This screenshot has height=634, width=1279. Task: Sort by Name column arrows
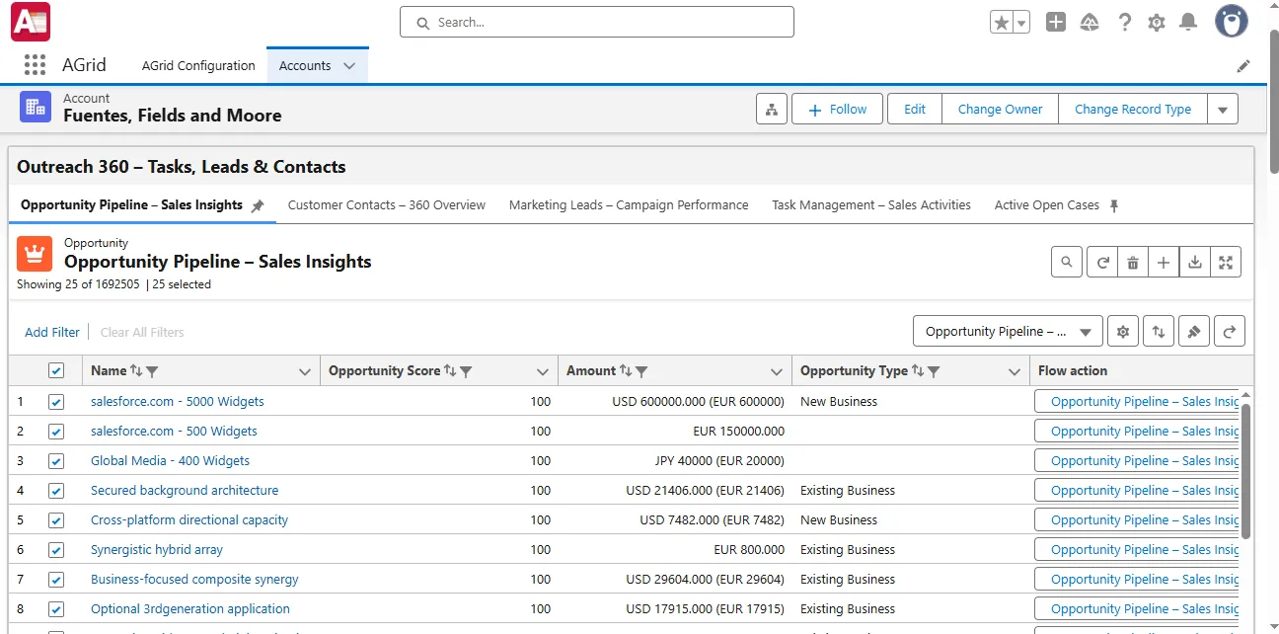tap(136, 371)
